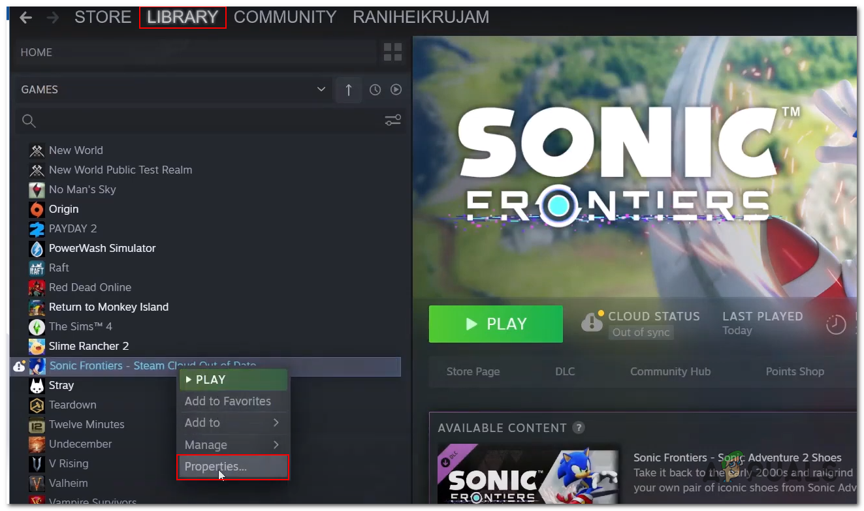Click the green PLAY button
This screenshot has width=864, height=511.
[496, 324]
